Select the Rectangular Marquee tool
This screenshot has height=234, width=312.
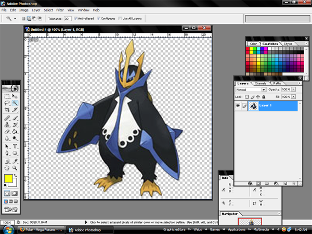[x=7, y=96]
